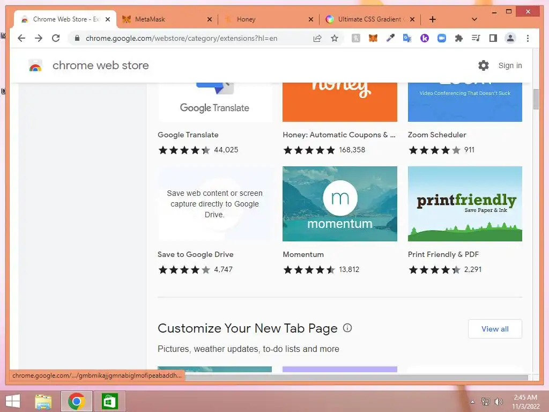The height and width of the screenshot is (412, 549).
Task: Open the Windows Start button
Action: [13, 401]
